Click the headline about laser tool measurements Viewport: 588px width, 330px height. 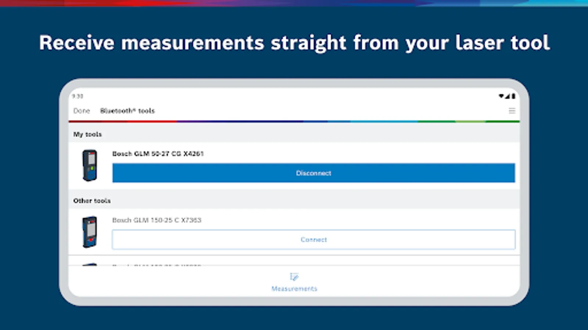click(x=294, y=43)
